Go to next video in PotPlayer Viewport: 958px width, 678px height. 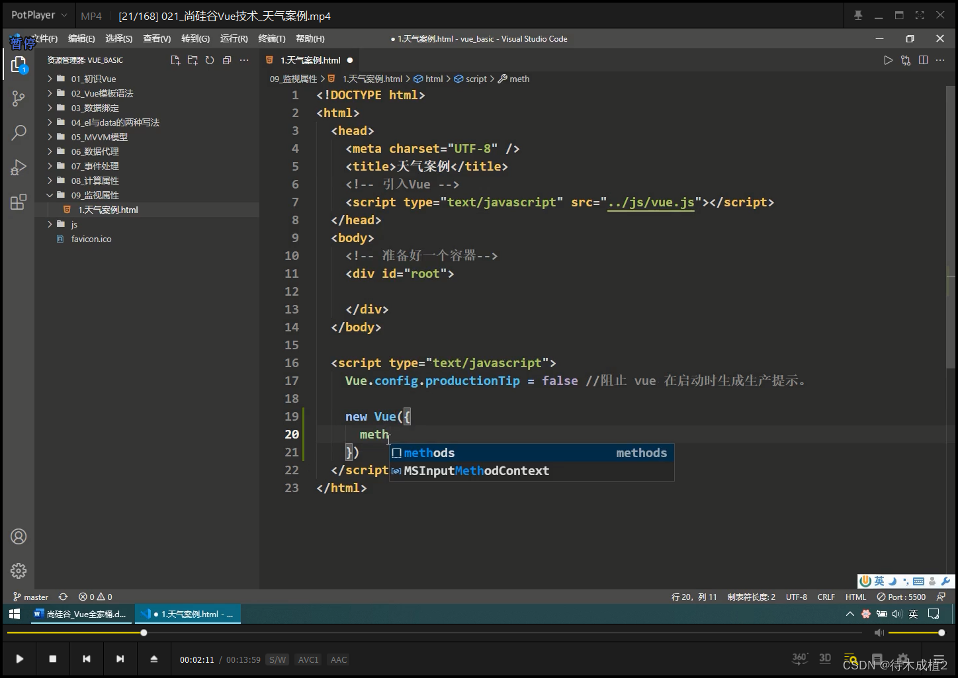pyautogui.click(x=120, y=659)
